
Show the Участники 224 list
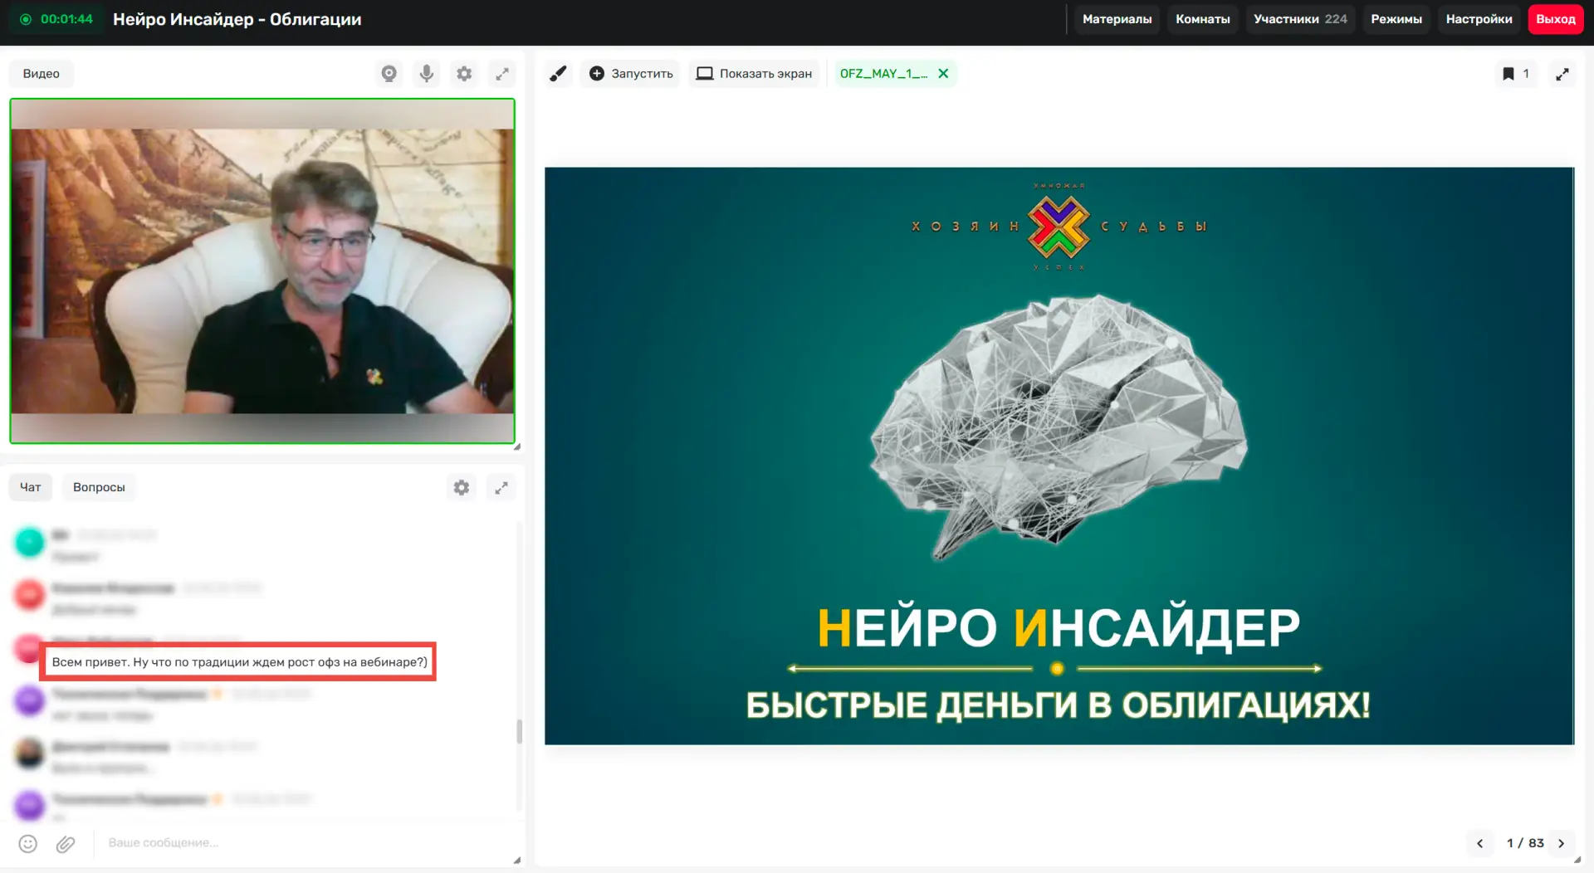coord(1300,19)
